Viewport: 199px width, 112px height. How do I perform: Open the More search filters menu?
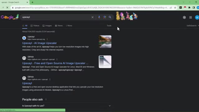69,26
